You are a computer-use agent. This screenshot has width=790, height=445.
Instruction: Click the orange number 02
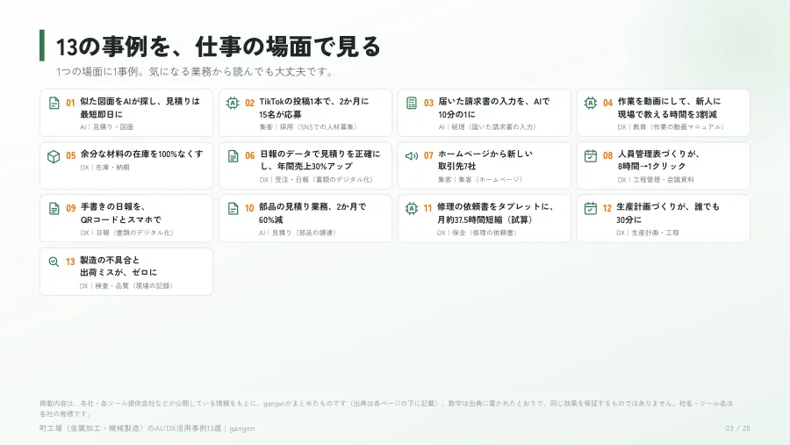[x=250, y=104]
